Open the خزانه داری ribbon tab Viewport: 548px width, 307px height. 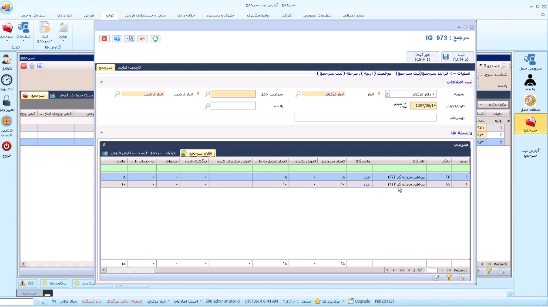click(x=186, y=15)
